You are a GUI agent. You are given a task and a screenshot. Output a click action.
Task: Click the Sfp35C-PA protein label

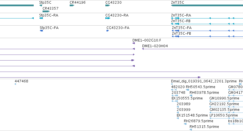click(x=49, y=28)
